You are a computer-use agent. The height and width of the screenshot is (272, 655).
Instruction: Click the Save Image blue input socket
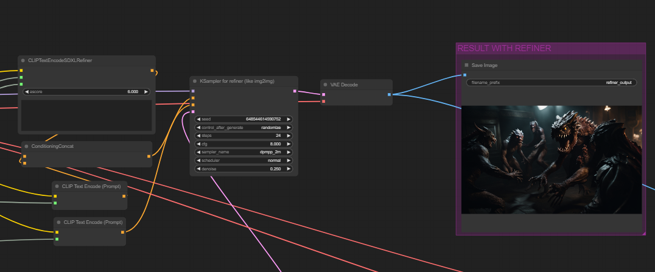465,75
